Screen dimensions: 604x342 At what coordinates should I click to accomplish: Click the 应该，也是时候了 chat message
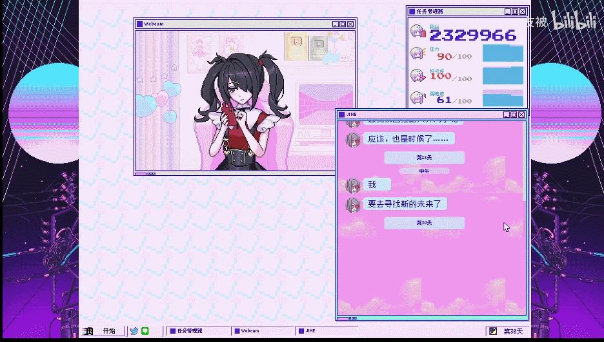pos(408,138)
